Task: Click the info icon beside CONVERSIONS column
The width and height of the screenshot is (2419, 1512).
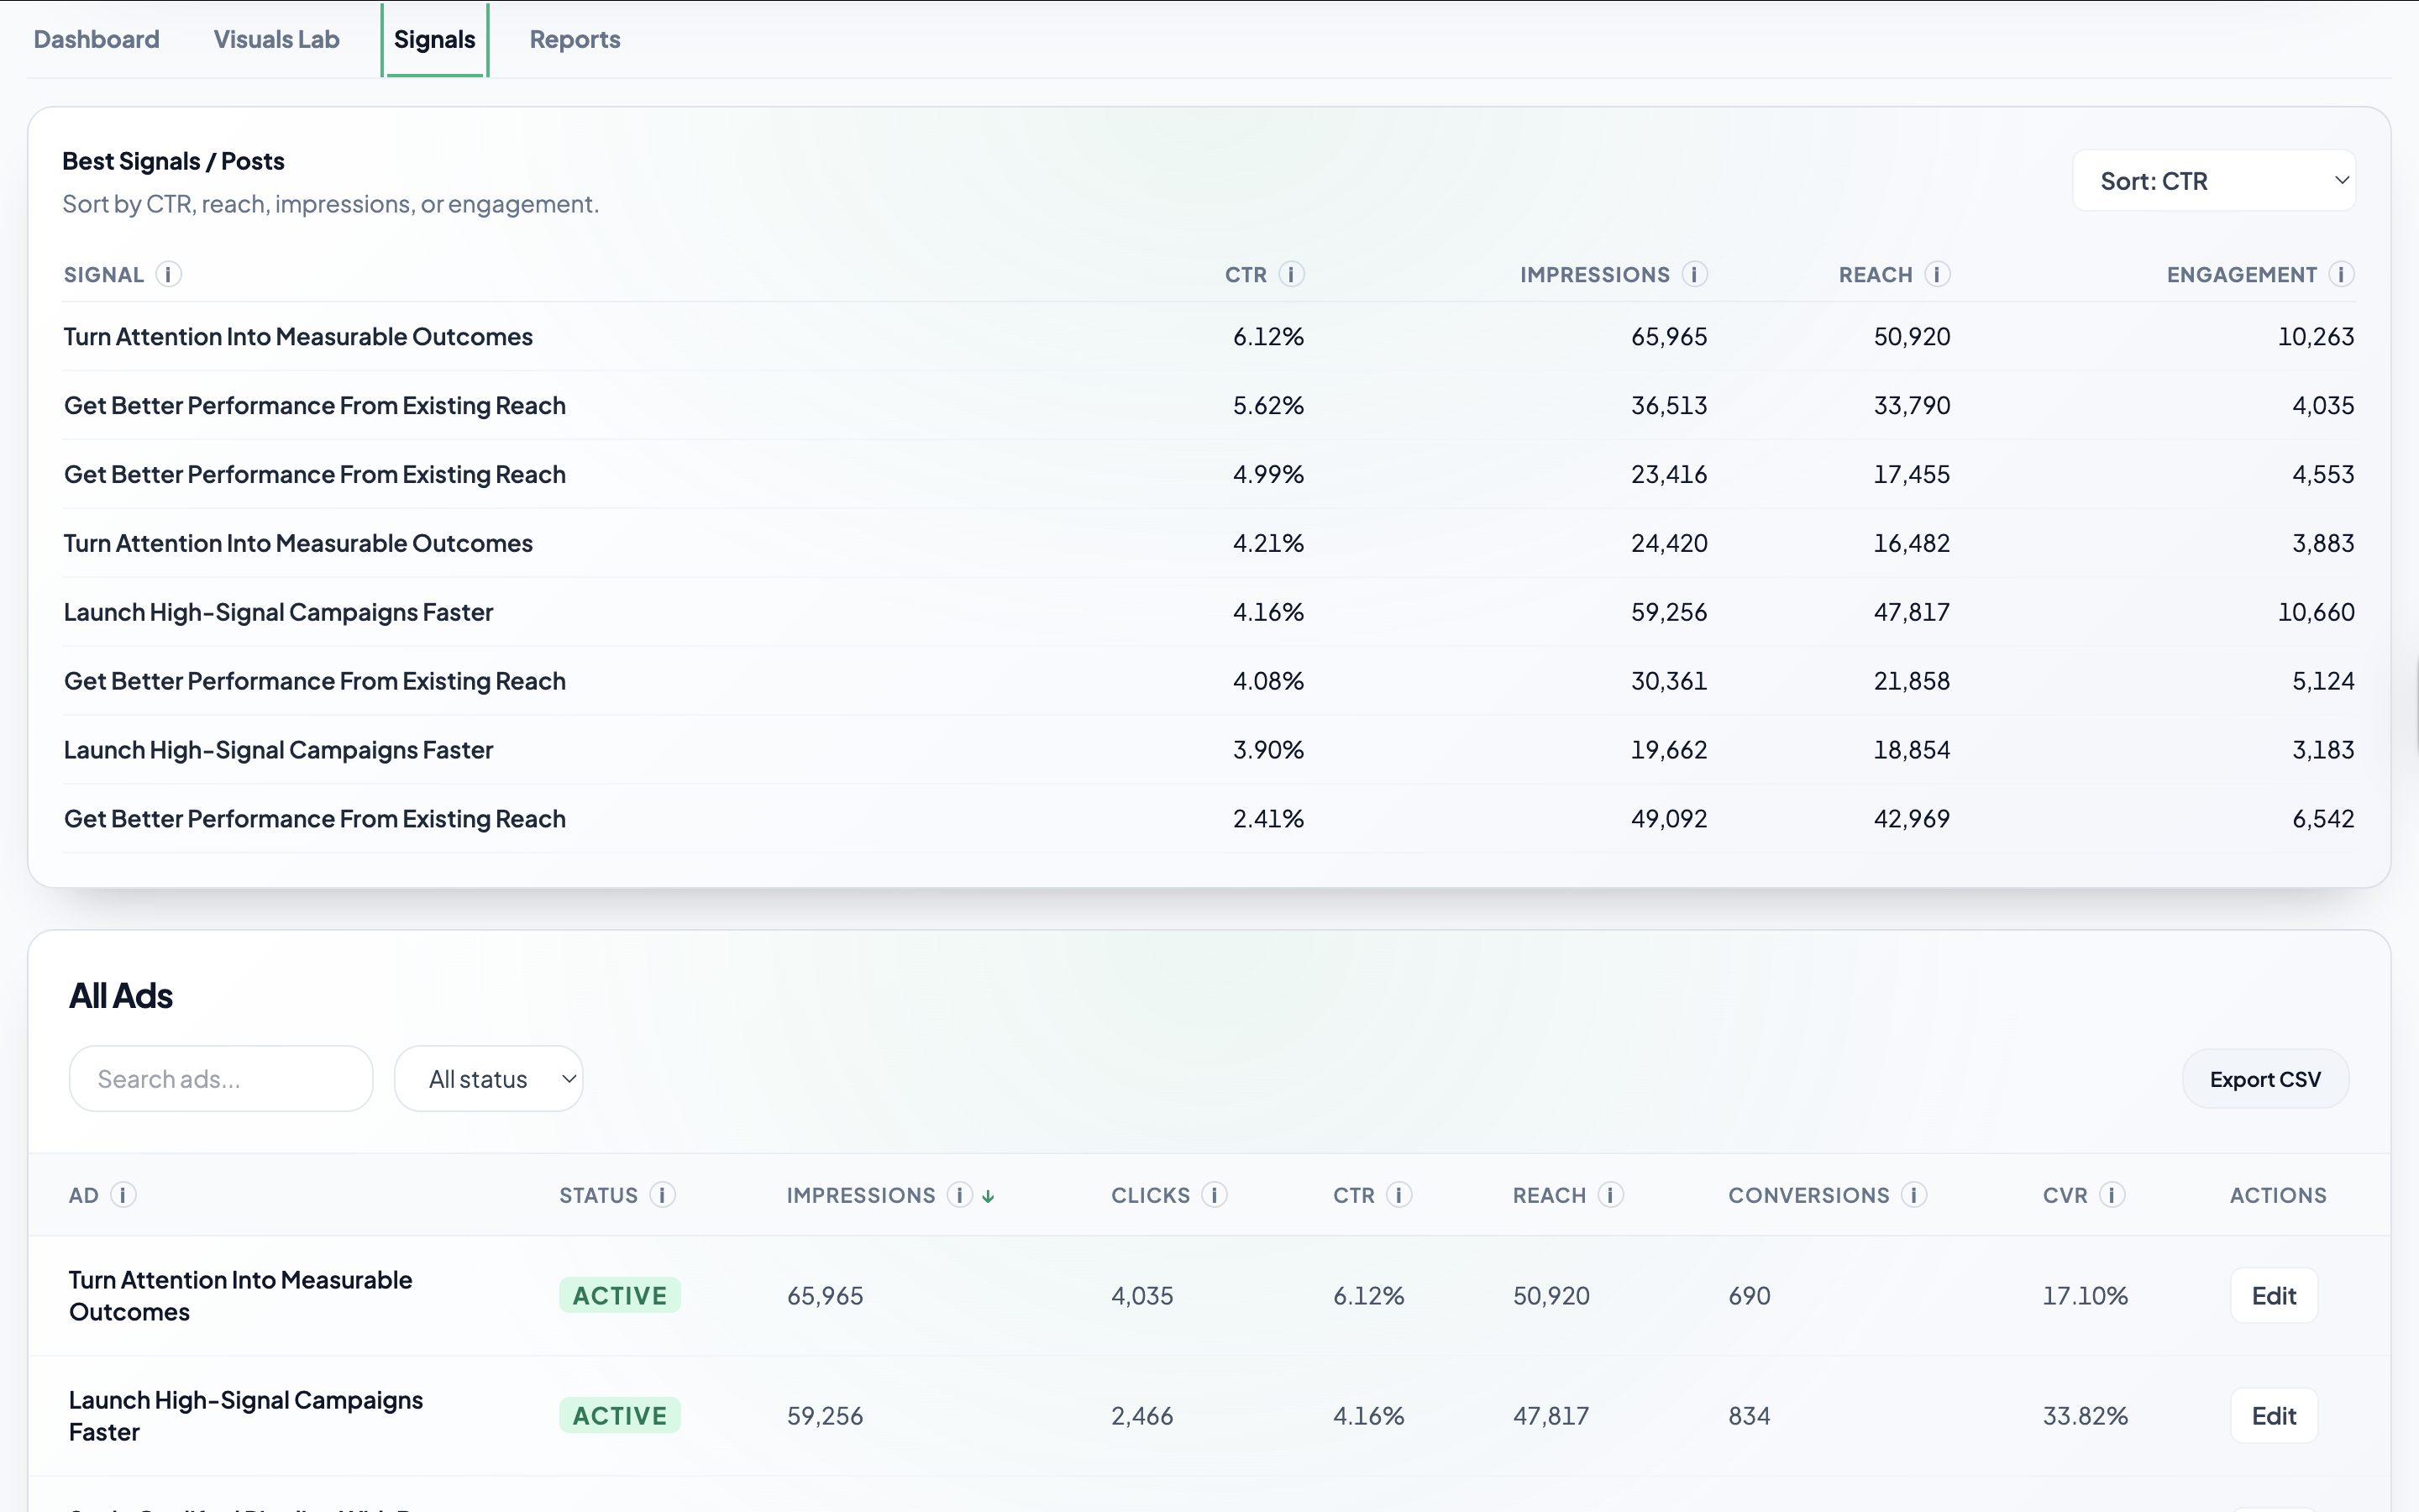Action: (1913, 1194)
